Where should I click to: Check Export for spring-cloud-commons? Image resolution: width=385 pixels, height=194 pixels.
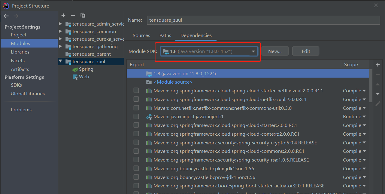pos(136,151)
